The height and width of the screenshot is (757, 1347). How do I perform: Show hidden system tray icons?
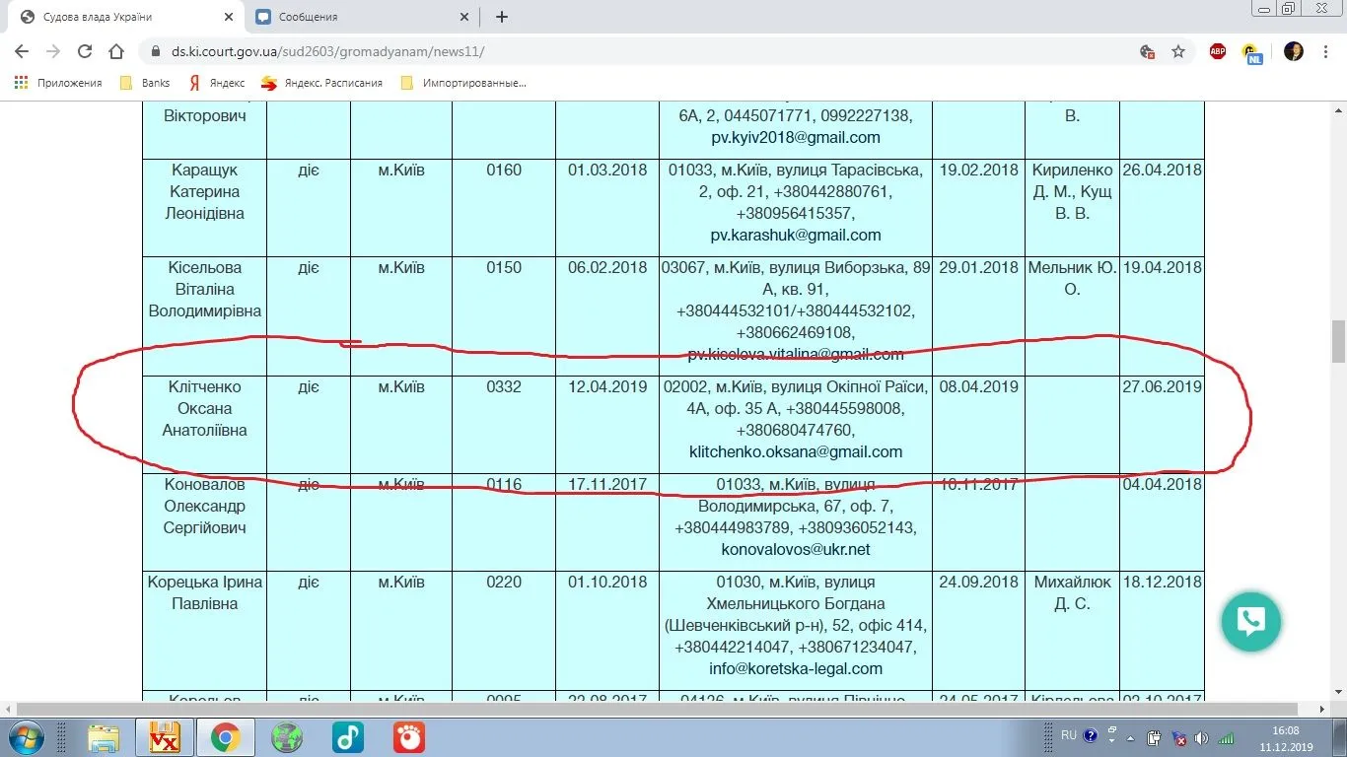1112,736
